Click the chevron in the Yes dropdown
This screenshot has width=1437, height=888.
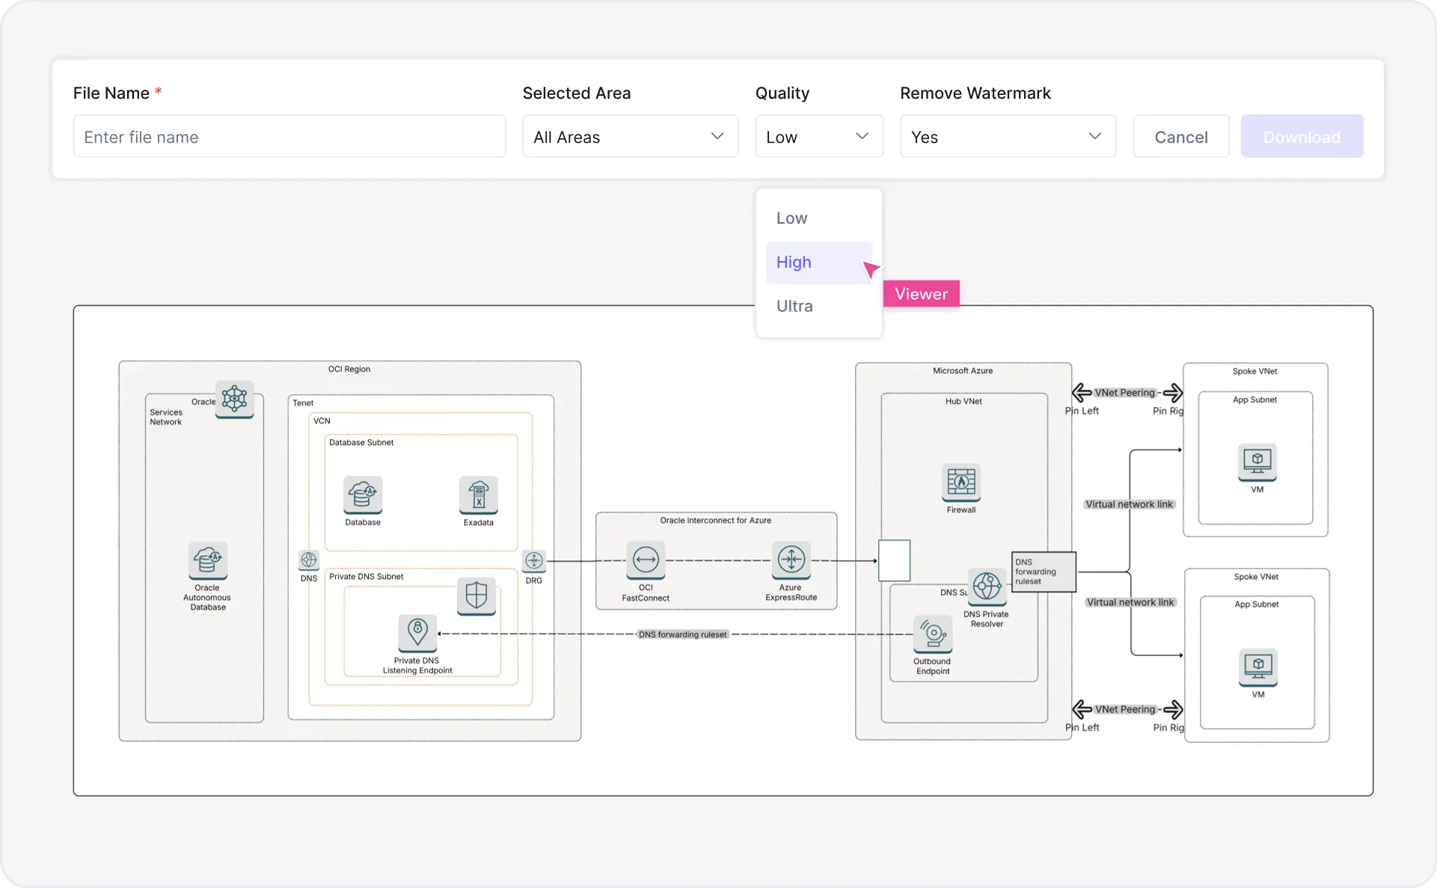pyautogui.click(x=1094, y=136)
